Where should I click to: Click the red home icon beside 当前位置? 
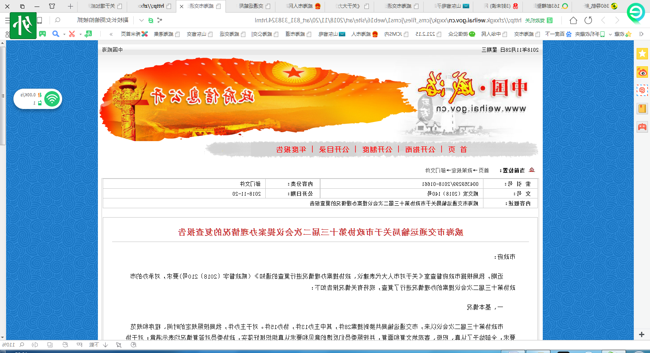tap(532, 170)
